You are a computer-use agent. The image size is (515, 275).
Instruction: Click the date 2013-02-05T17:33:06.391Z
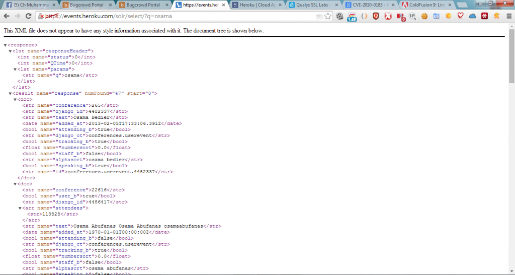[x=125, y=124]
